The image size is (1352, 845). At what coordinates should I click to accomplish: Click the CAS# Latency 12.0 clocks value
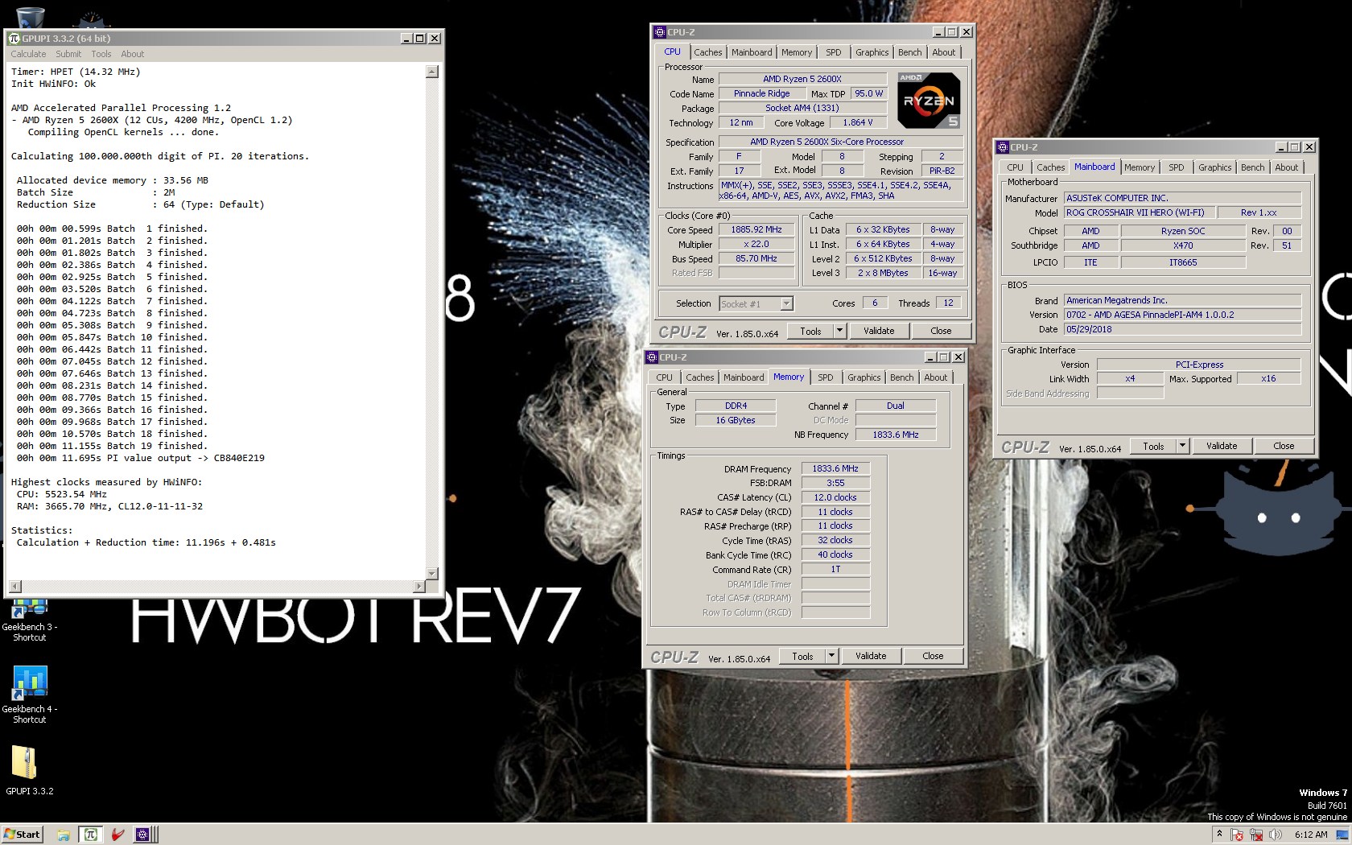point(835,497)
